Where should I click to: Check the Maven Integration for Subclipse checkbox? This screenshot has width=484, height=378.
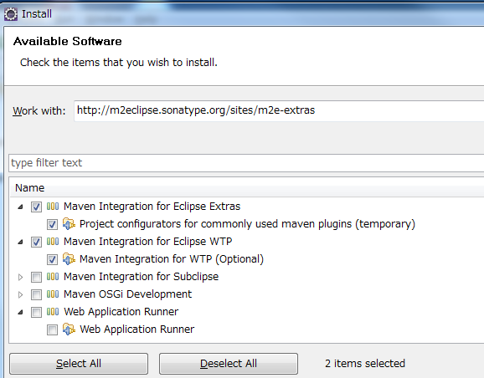click(36, 277)
